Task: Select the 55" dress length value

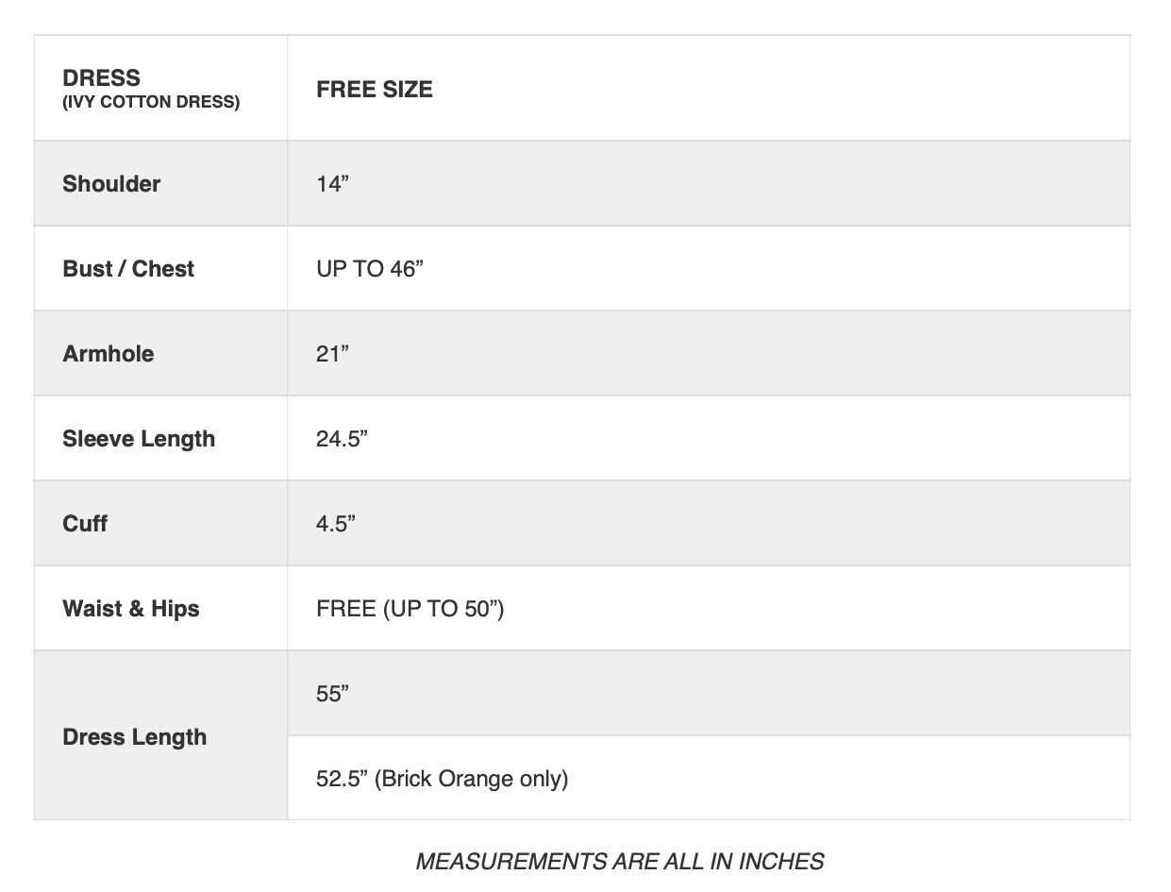Action: click(x=332, y=694)
